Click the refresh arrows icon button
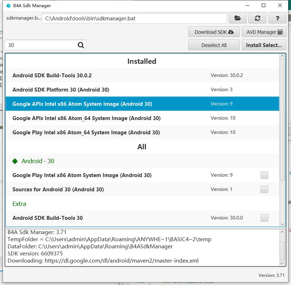Image resolution: width=291 pixels, height=285 pixels. click(x=257, y=18)
